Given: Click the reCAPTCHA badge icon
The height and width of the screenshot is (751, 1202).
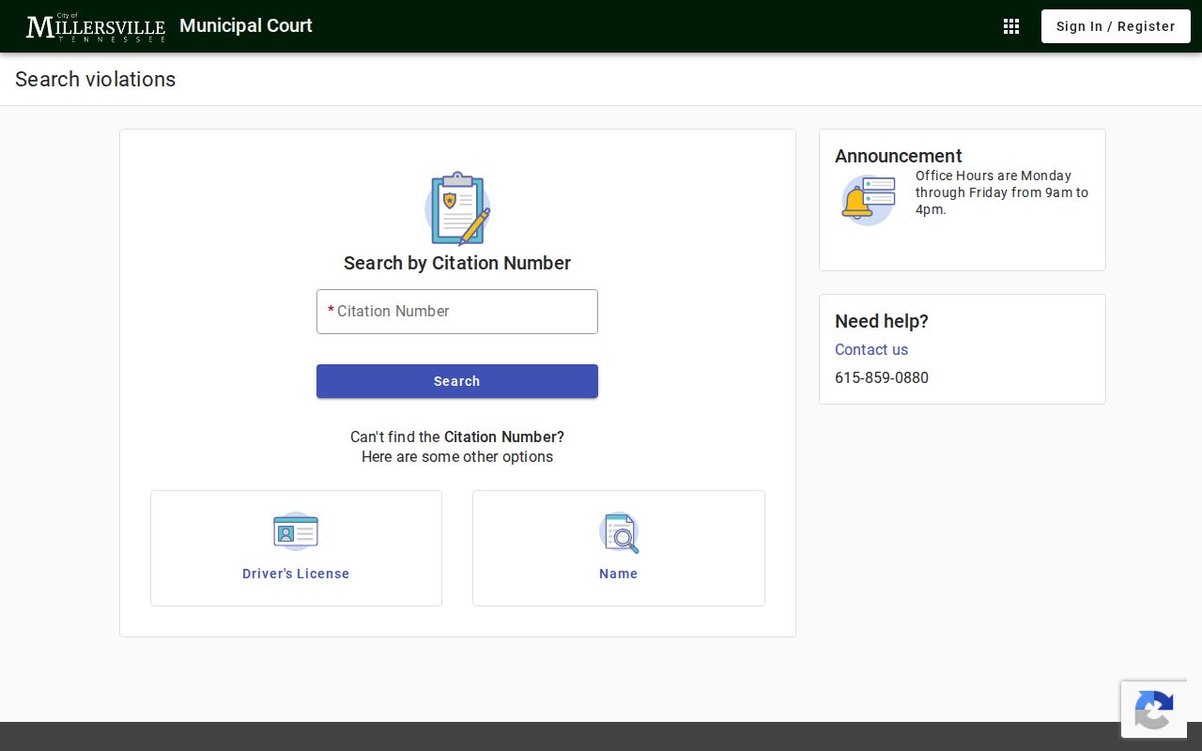Looking at the screenshot, I should [x=1154, y=710].
